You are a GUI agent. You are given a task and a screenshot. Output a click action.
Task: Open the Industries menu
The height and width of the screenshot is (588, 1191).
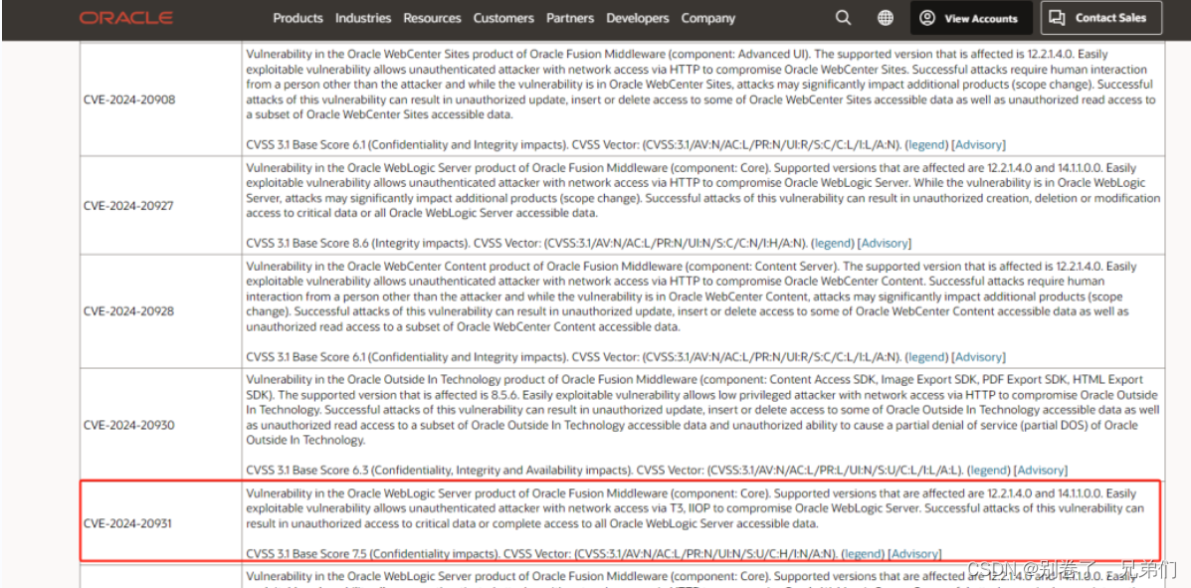(363, 18)
